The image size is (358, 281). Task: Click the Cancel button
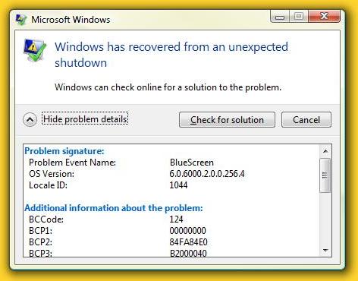[x=306, y=119]
